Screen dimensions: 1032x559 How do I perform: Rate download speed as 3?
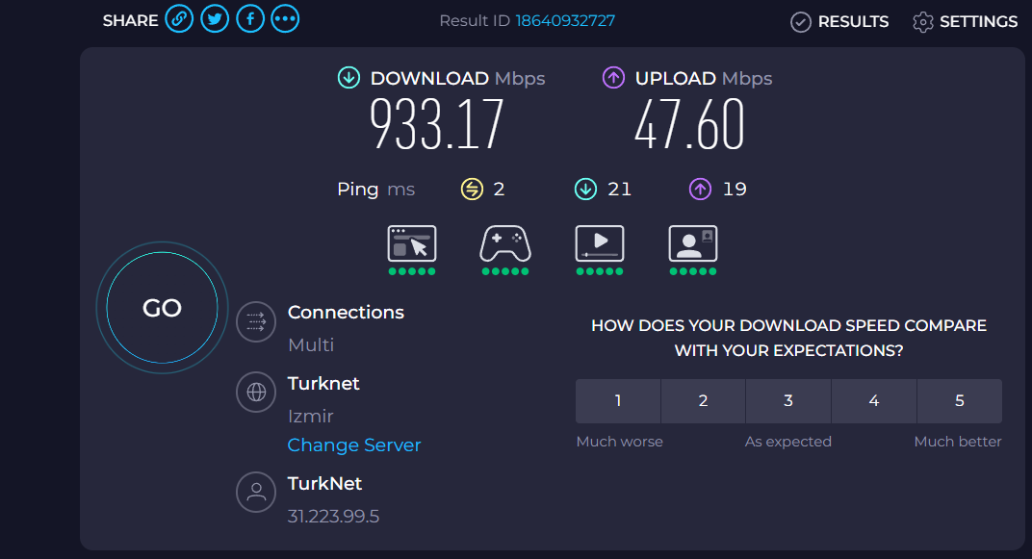tap(788, 401)
